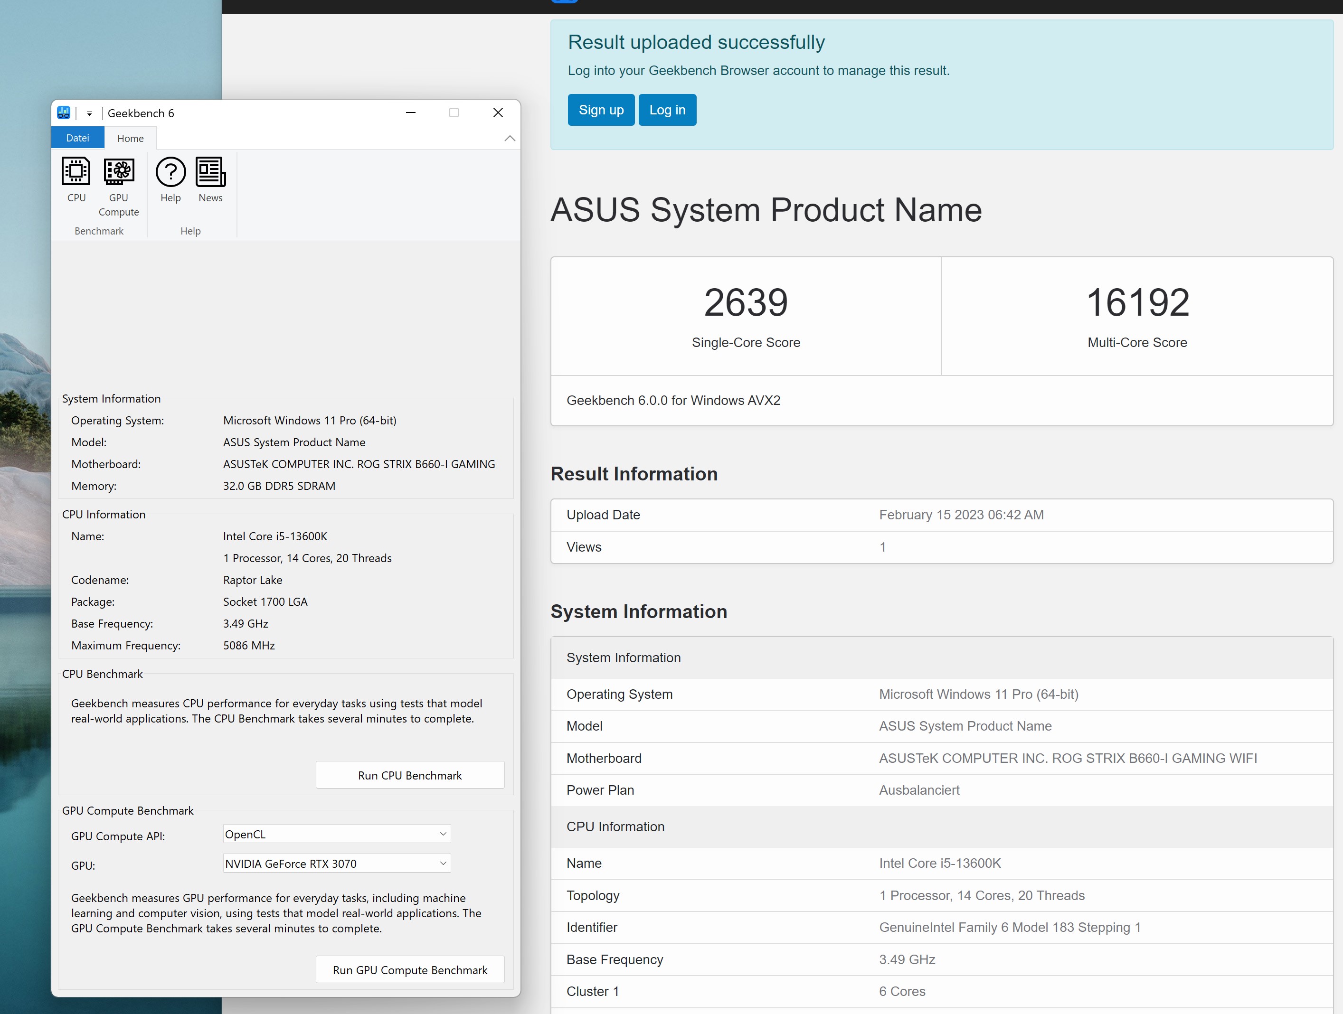Select the Home ribbon tab
The width and height of the screenshot is (1343, 1014).
(131, 138)
